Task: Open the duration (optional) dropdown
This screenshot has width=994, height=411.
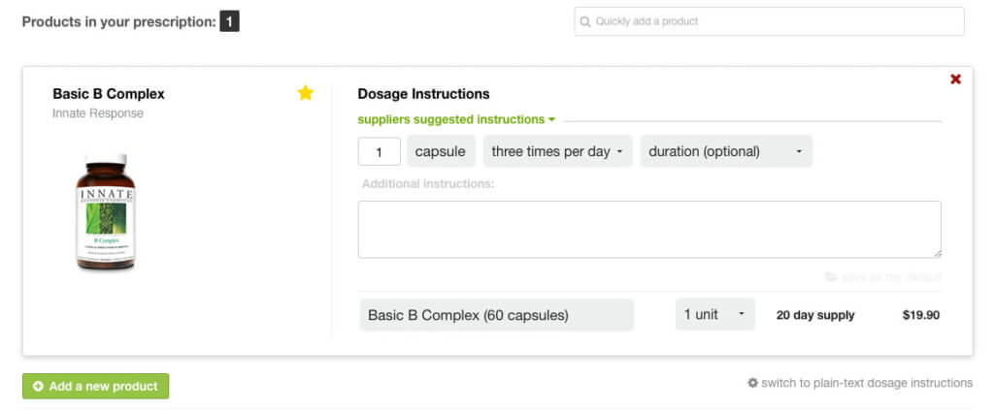Action: tap(725, 151)
